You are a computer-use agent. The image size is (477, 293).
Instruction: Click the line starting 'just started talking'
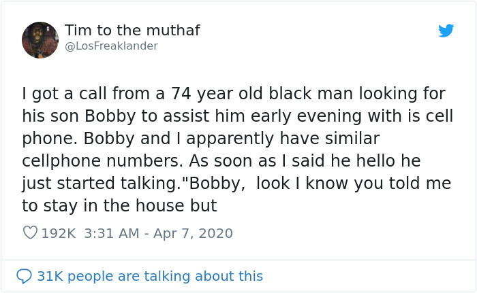(236, 184)
